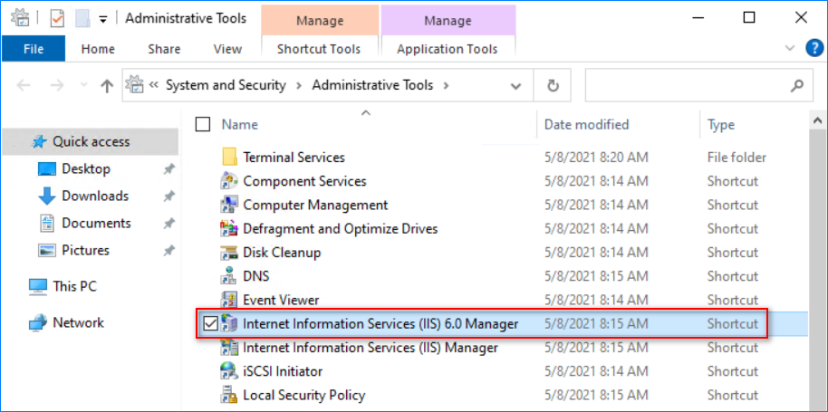This screenshot has width=828, height=412.
Task: Click the pin beside Downloads
Action: tap(168, 196)
